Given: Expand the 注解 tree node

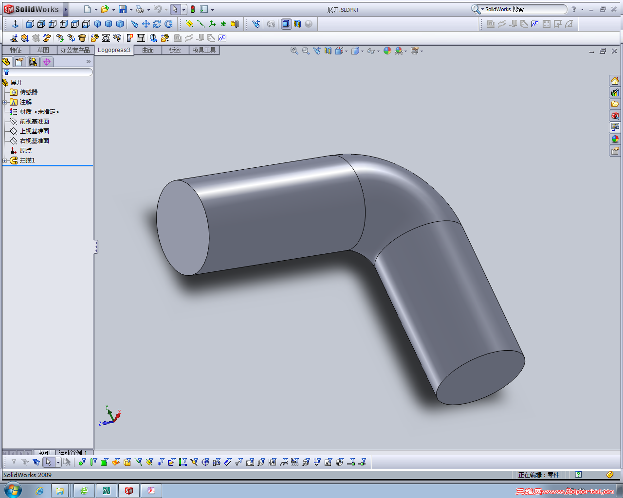Looking at the screenshot, I should click(x=5, y=102).
